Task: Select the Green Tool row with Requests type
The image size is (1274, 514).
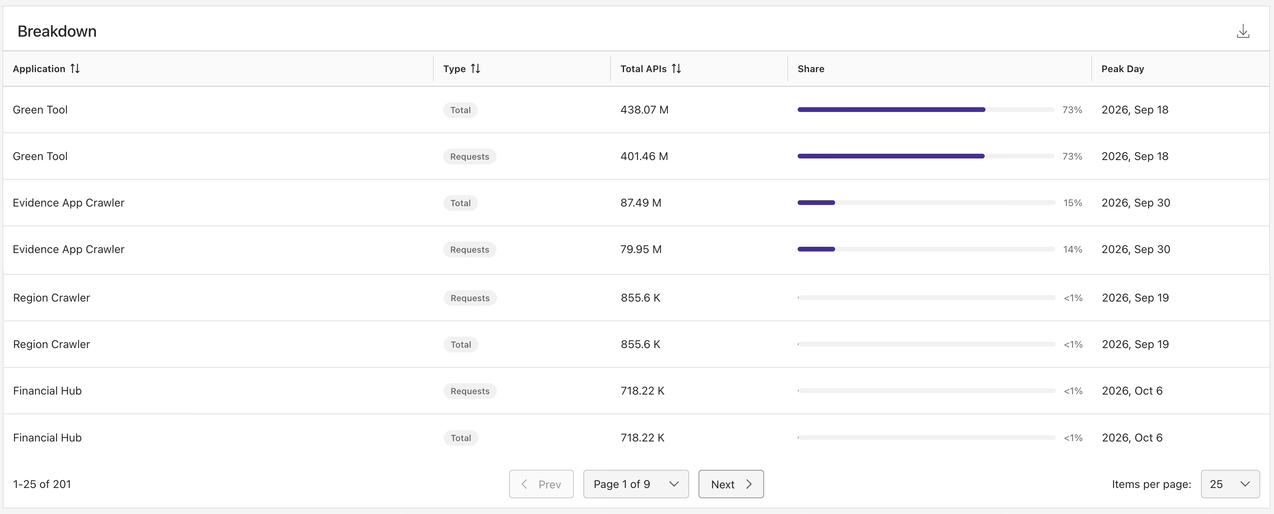Action: (636, 156)
